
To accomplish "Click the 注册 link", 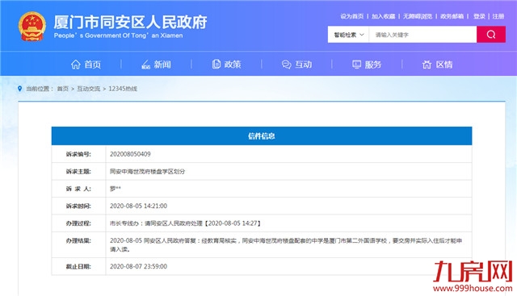I will point(498,16).
